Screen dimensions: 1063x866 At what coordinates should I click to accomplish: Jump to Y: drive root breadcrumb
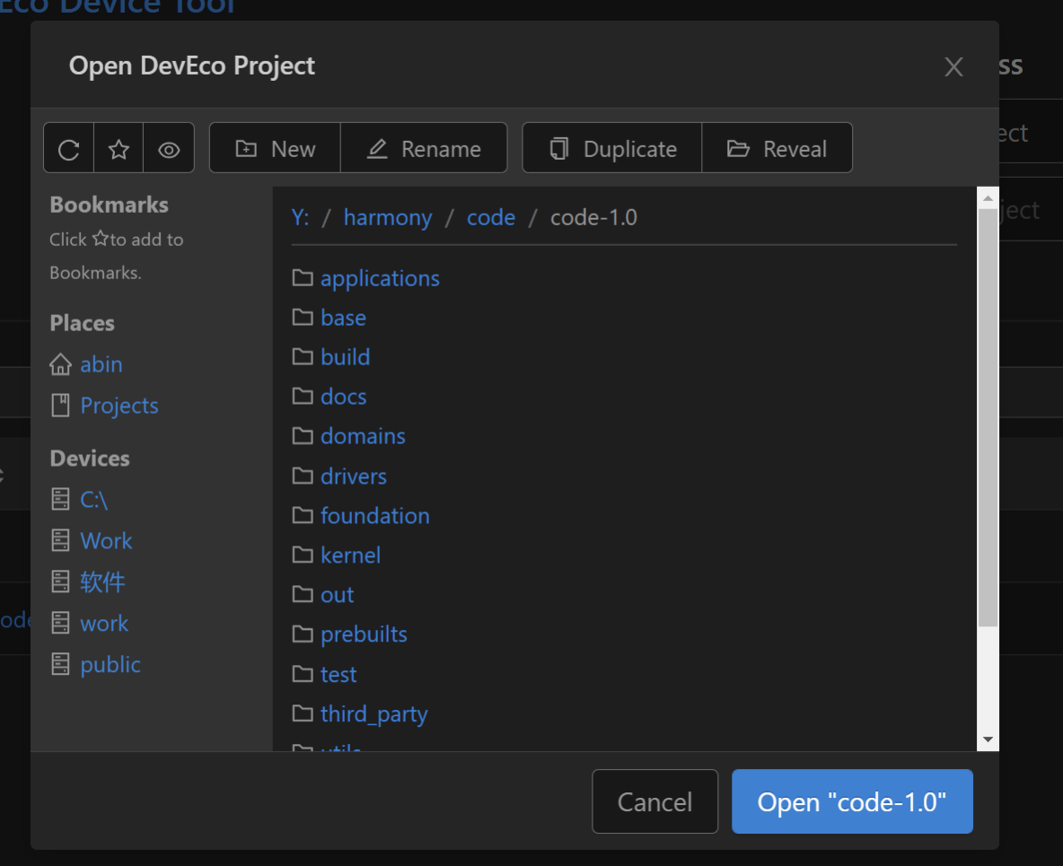pyautogui.click(x=300, y=218)
